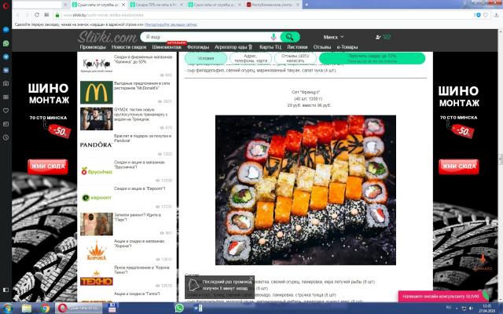Click the microphone voice search icon

tap(273, 37)
